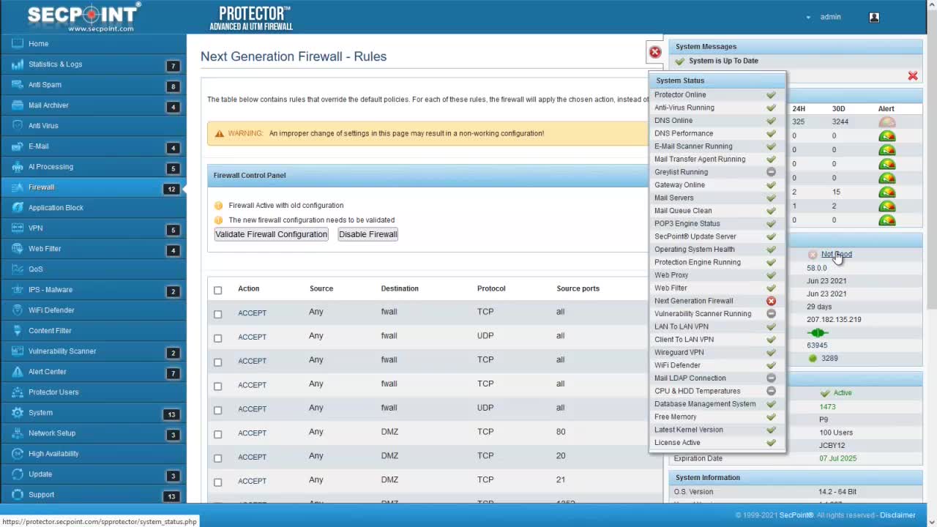Image resolution: width=937 pixels, height=527 pixels.
Task: Expand Firewall menu with 12 badge
Action: [171, 189]
